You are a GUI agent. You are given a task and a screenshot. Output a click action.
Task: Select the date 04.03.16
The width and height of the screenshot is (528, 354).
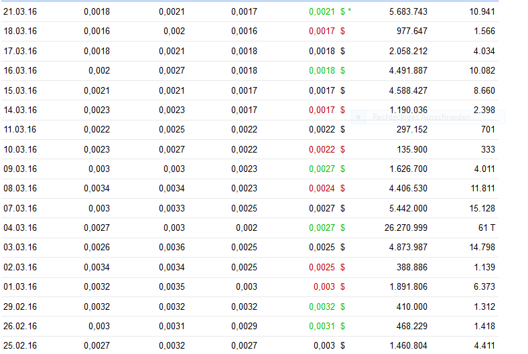pyautogui.click(x=20, y=228)
